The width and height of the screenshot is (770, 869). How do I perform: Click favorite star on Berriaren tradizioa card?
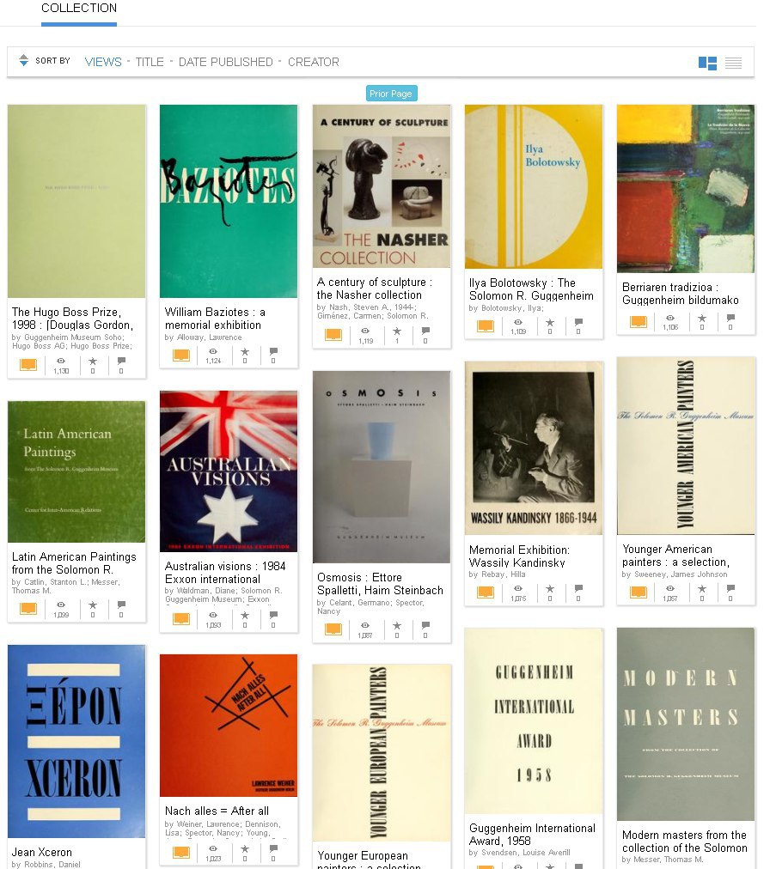tap(702, 318)
